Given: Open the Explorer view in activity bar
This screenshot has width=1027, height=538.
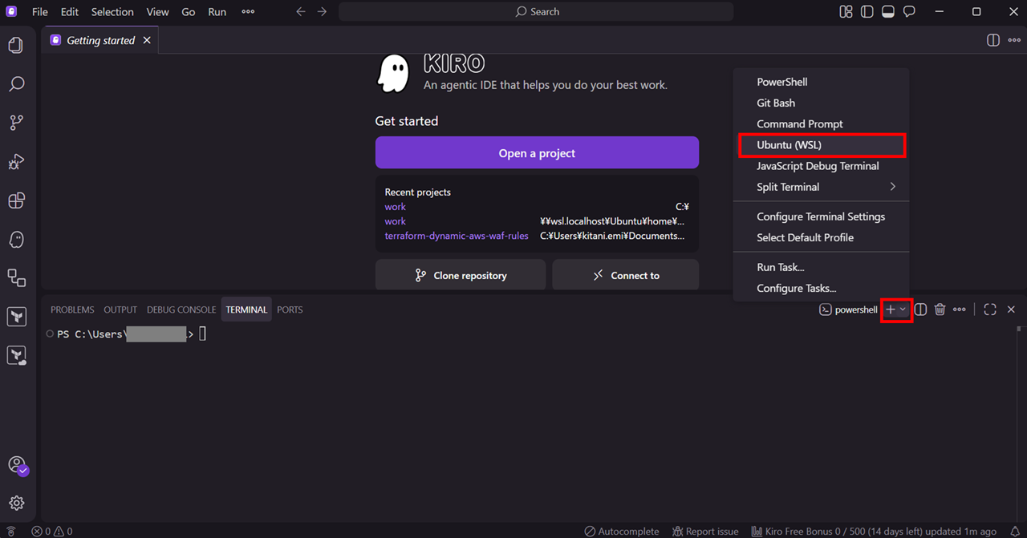Looking at the screenshot, I should click(16, 46).
